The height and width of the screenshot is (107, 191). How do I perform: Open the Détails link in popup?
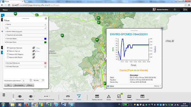click(112, 86)
